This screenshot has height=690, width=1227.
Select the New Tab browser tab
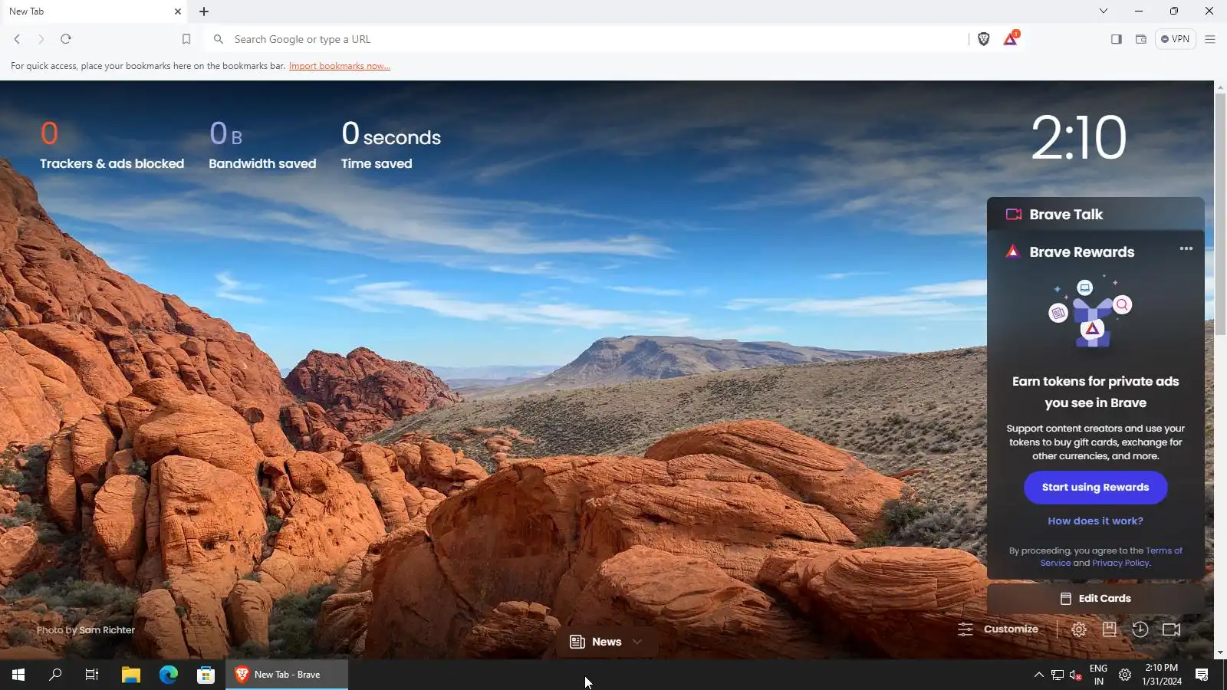click(94, 11)
